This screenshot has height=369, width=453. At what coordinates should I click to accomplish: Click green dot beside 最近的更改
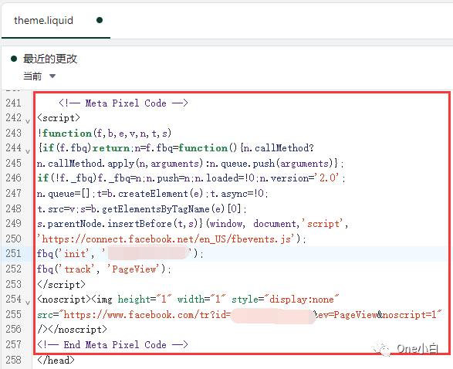point(14,59)
